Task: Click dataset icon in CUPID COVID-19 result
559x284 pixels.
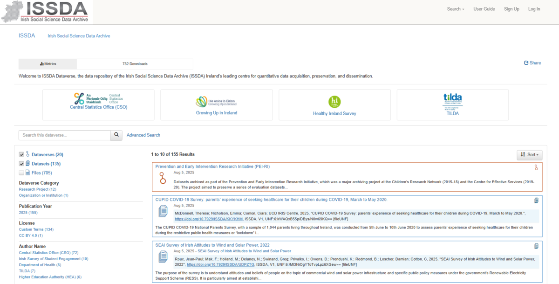Action: coord(163,211)
